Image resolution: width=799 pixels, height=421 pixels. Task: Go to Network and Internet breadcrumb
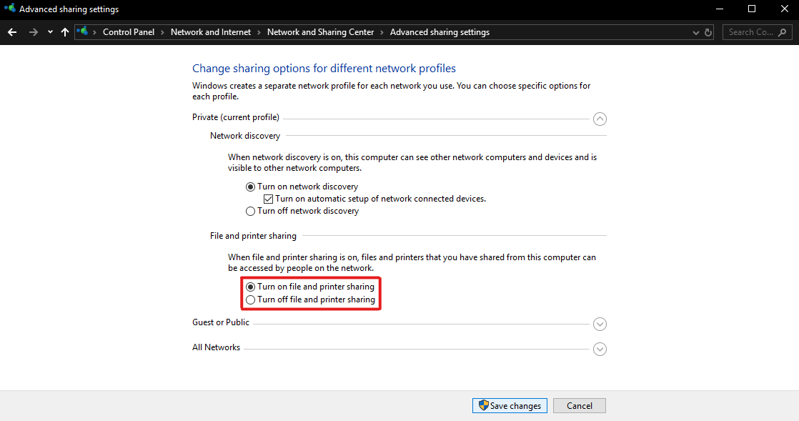pyautogui.click(x=211, y=32)
